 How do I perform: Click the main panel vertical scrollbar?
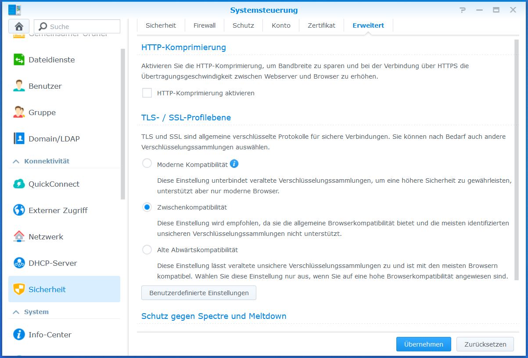[x=516, y=159]
